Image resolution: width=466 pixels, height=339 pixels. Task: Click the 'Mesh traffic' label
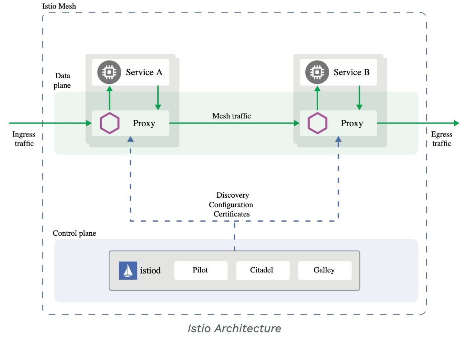(232, 116)
